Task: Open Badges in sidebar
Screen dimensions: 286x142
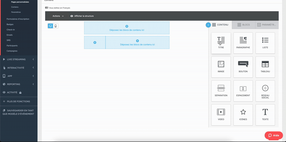Action: [10, 24]
